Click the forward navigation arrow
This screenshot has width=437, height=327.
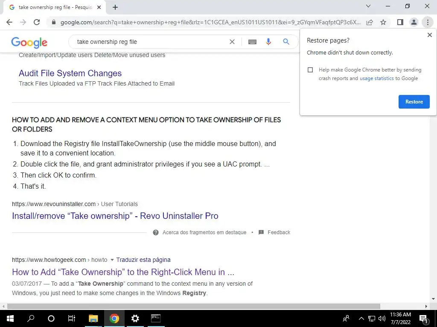coord(23,22)
